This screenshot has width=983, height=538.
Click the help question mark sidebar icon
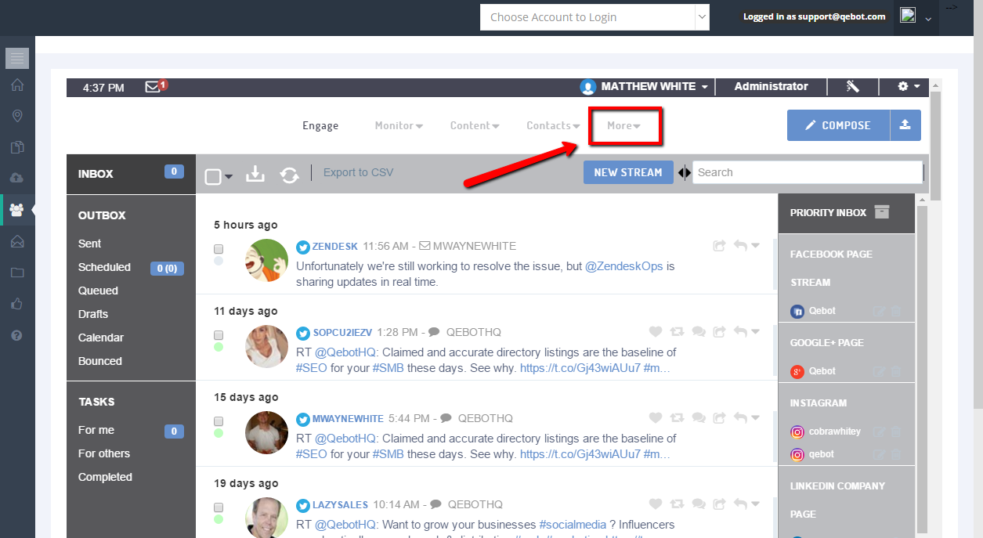[x=17, y=335]
